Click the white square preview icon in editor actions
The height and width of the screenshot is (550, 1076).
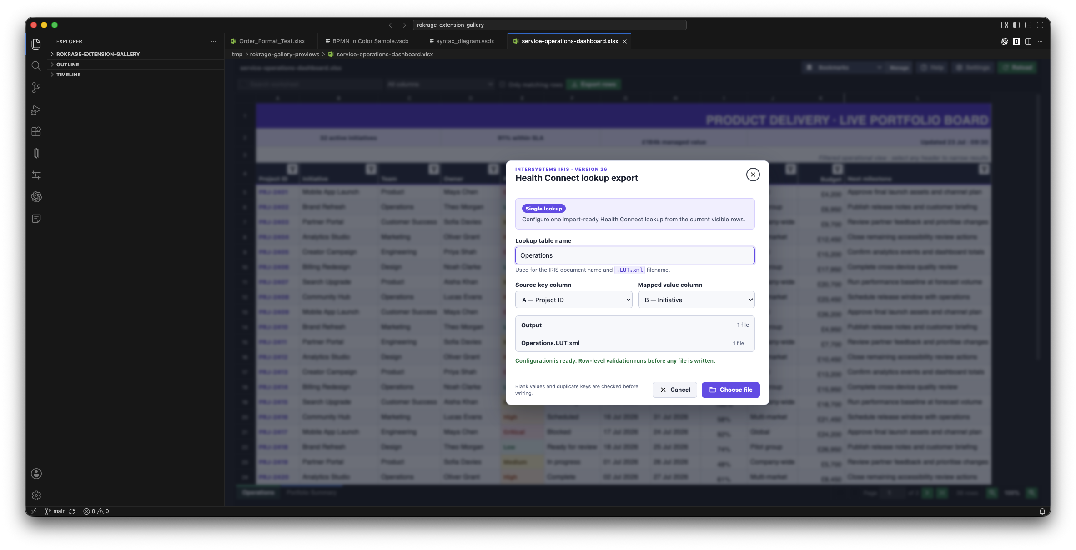1016,41
